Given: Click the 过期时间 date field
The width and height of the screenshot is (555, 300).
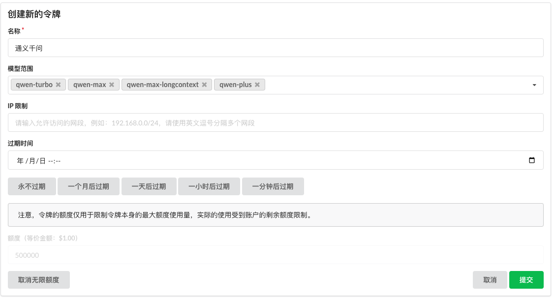Looking at the screenshot, I should 246,160.
